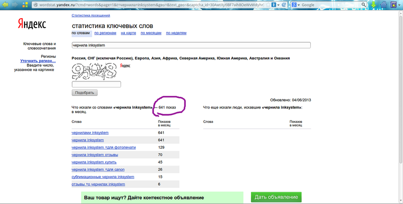403x204 pixels.
Task: Click the keyword input containing чернила inksystem
Action: pos(191,45)
